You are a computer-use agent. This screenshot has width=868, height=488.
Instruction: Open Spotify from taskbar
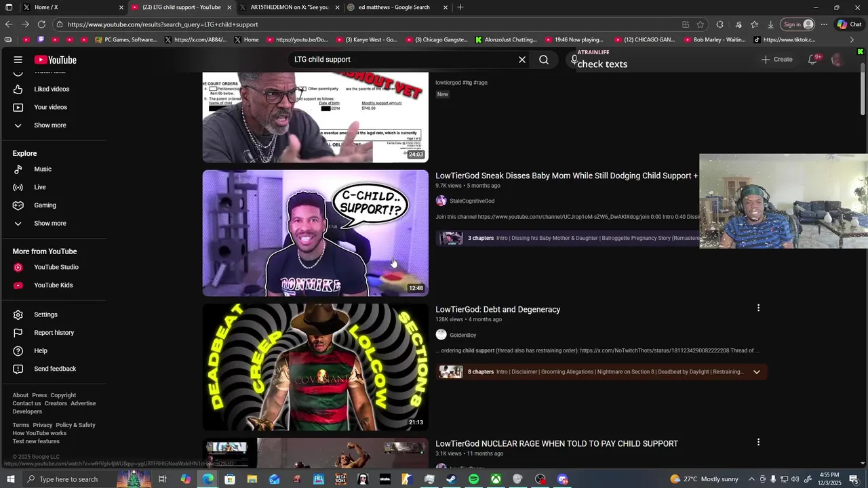(x=473, y=479)
